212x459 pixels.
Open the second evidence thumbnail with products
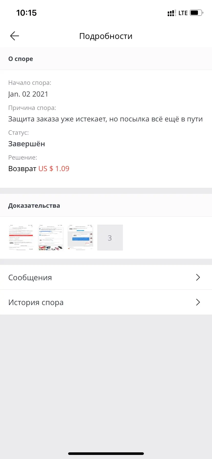pyautogui.click(x=51, y=237)
